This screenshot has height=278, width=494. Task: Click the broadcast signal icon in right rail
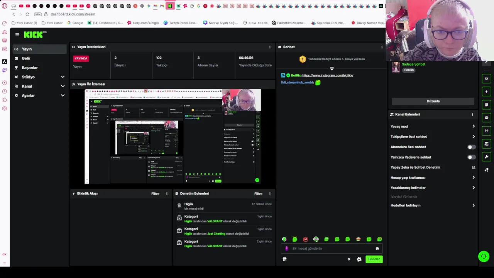click(x=486, y=131)
